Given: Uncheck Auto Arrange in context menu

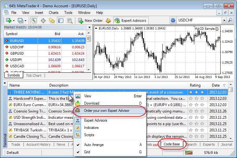Looking at the screenshot, I should tap(110, 145).
